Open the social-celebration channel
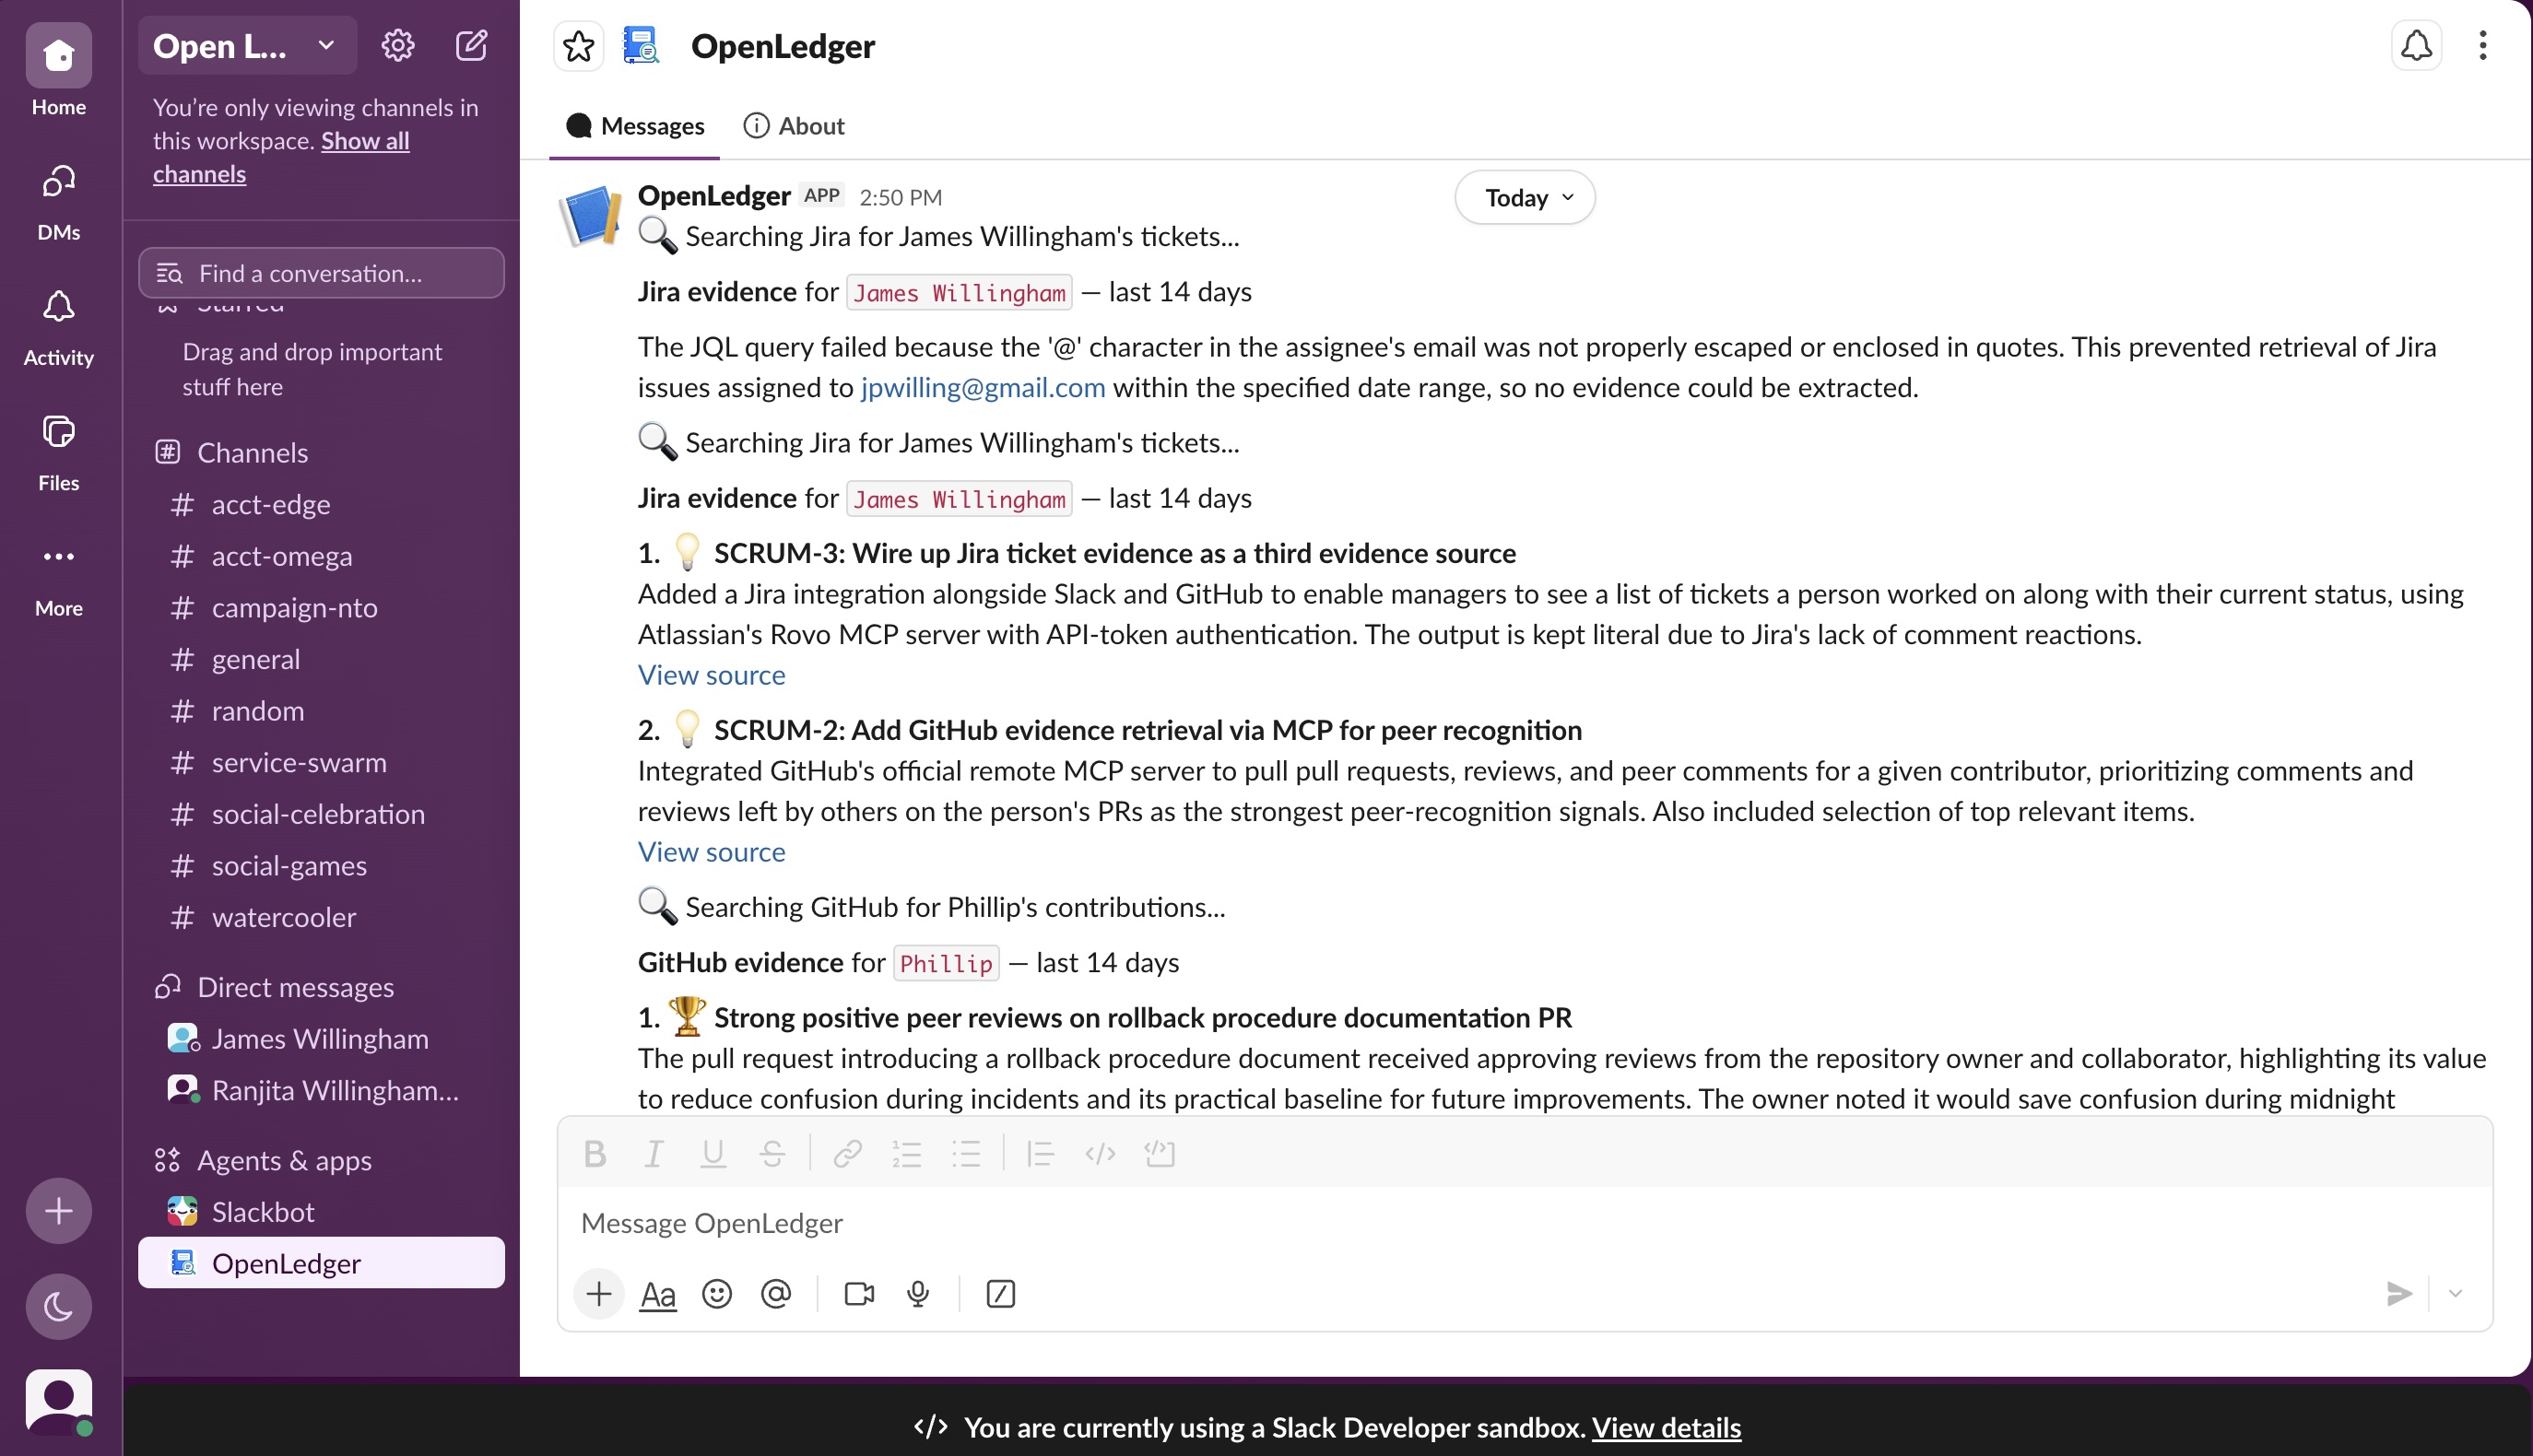This screenshot has width=2533, height=1456. point(321,814)
